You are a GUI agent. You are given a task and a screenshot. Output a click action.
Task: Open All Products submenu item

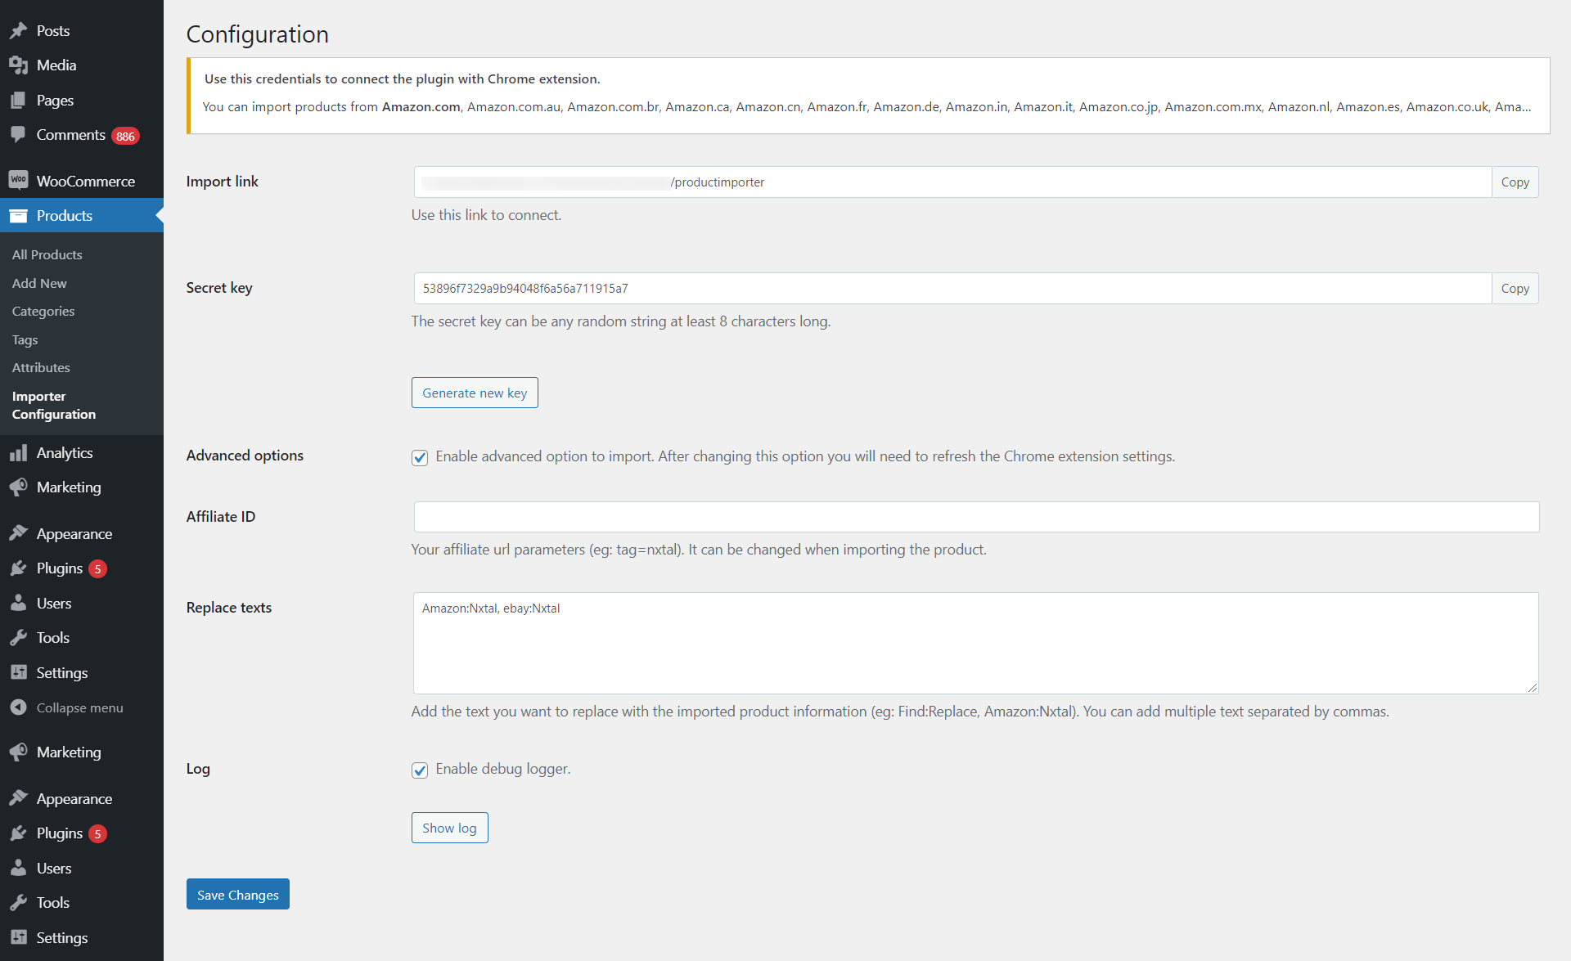(47, 254)
